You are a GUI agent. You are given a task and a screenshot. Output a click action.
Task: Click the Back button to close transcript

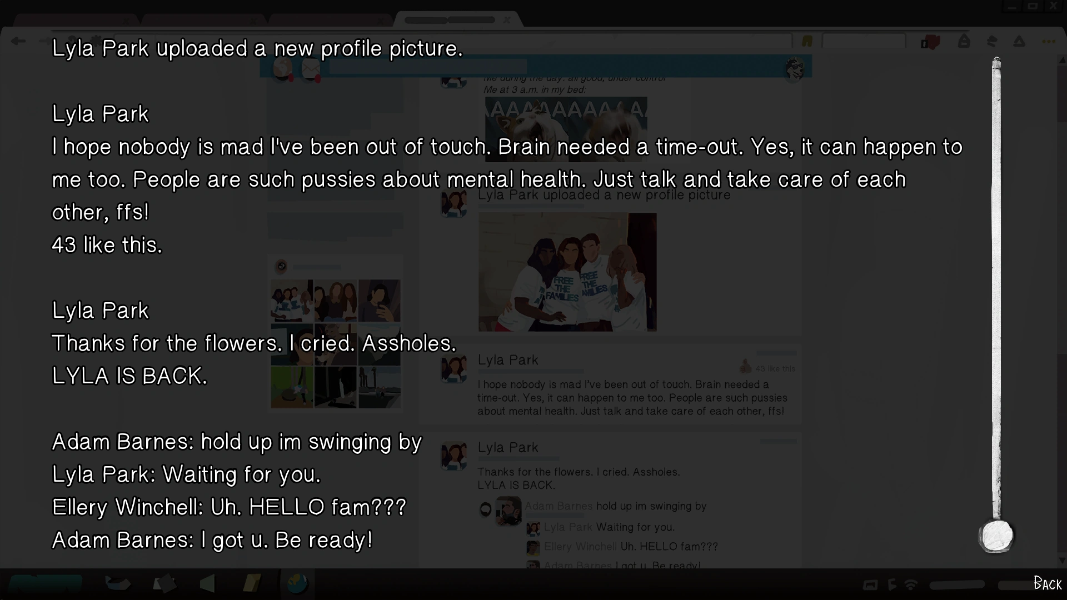tap(1048, 583)
